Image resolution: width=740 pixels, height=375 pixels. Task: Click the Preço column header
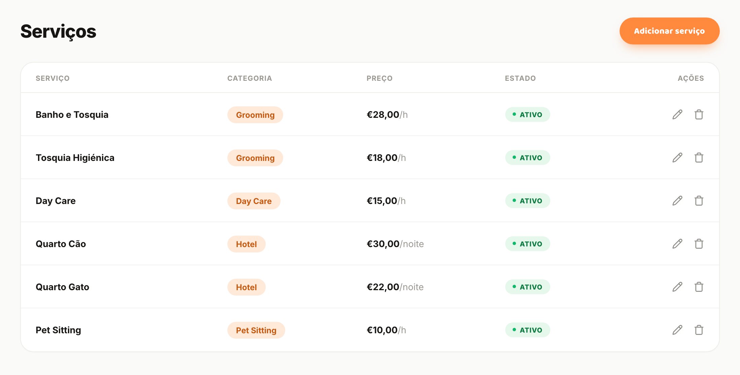(379, 78)
